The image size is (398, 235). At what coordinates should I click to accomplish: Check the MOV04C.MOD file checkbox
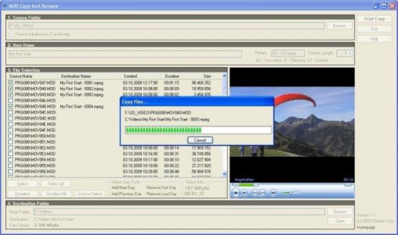(x=11, y=112)
